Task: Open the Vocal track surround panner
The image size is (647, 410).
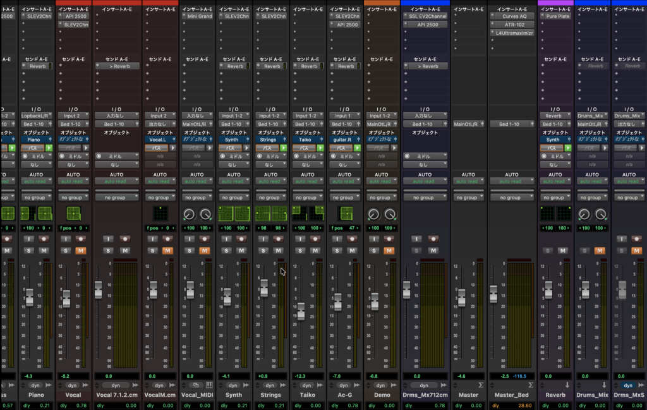Action: (x=73, y=214)
